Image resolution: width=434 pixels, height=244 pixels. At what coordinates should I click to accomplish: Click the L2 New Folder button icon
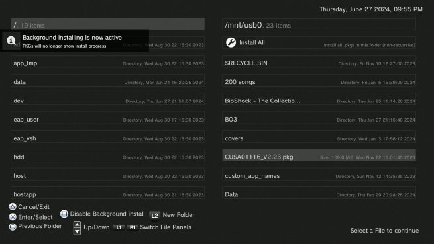click(x=155, y=216)
